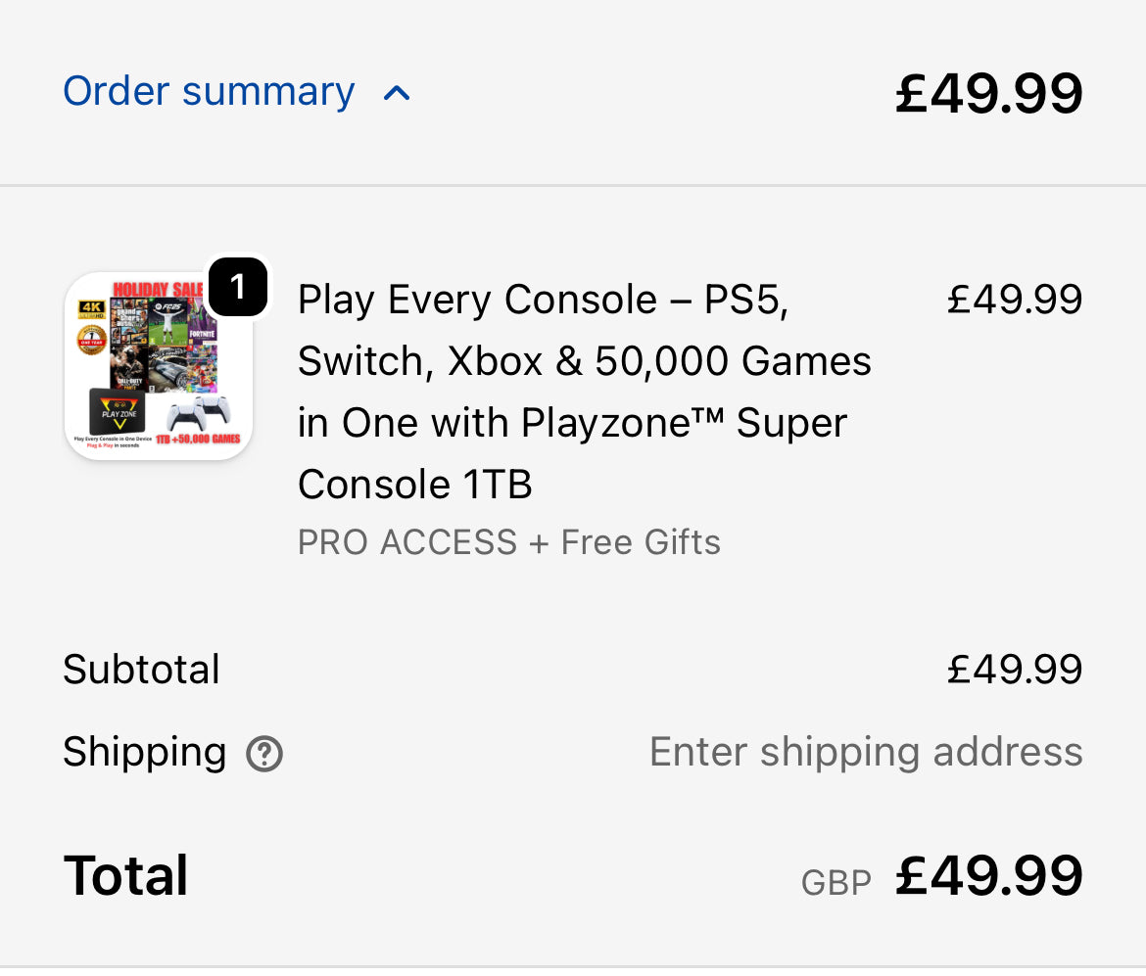This screenshot has height=976, width=1146.
Task: Click the £49.99 amount in the Subtotal row
Action: pos(1014,670)
